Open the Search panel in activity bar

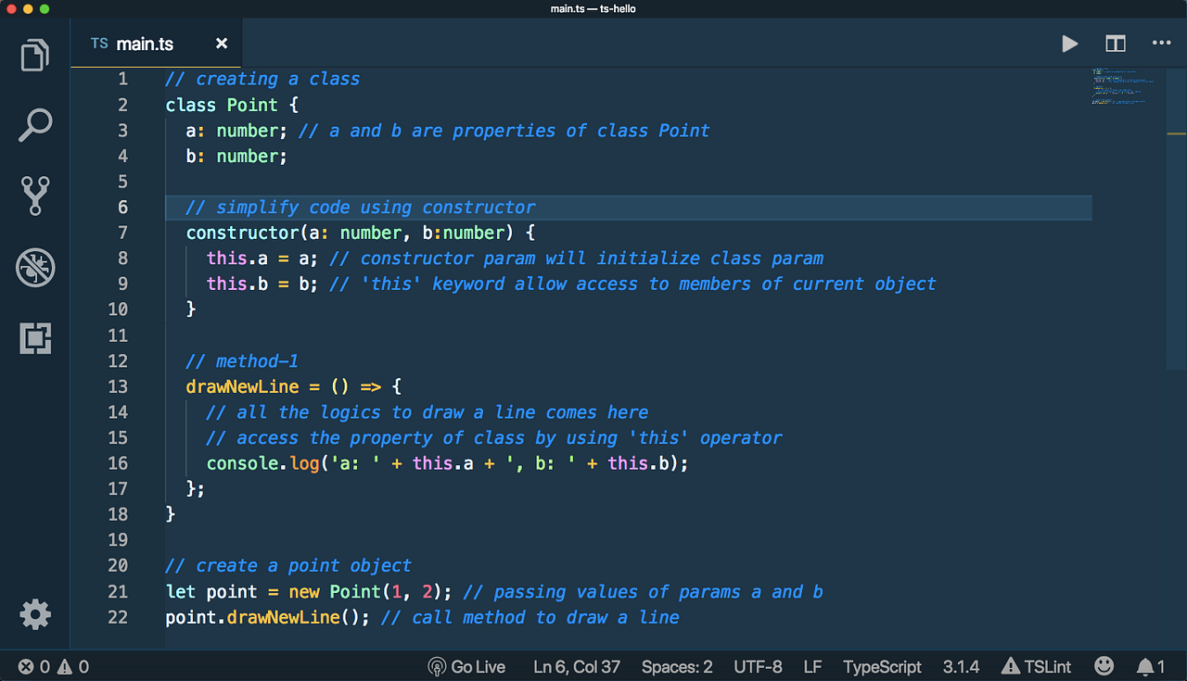[35, 125]
